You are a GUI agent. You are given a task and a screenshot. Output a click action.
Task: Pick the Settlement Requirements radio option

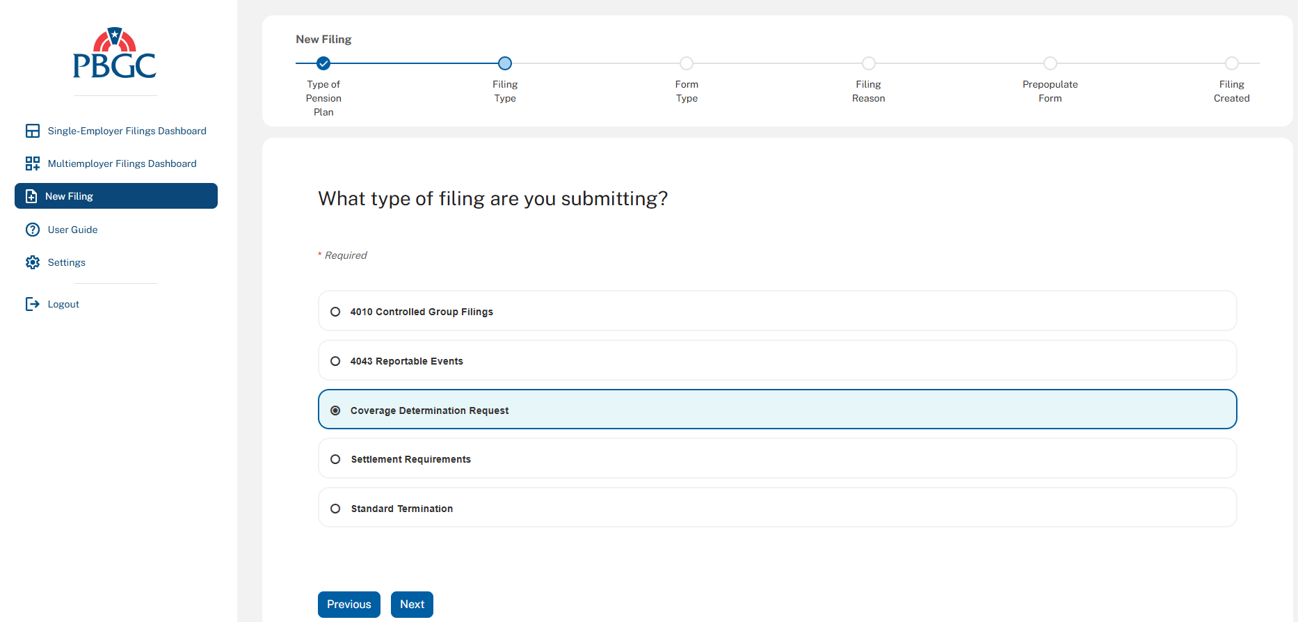335,459
